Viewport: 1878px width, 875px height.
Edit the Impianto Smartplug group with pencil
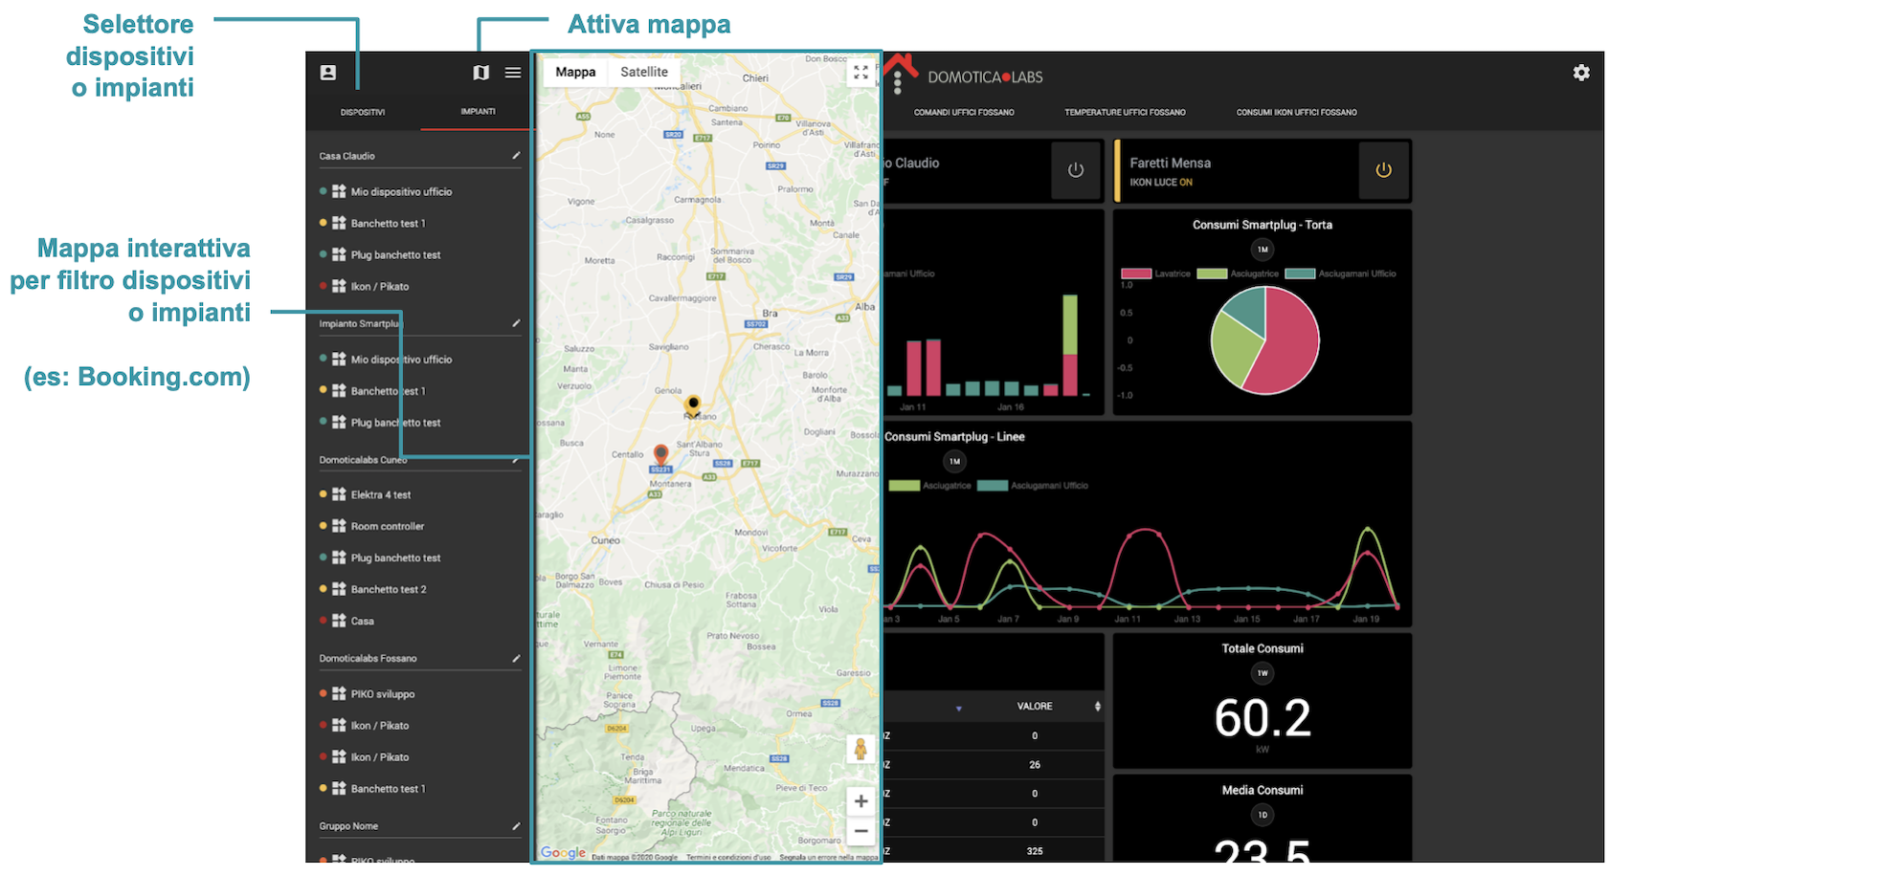(x=516, y=323)
